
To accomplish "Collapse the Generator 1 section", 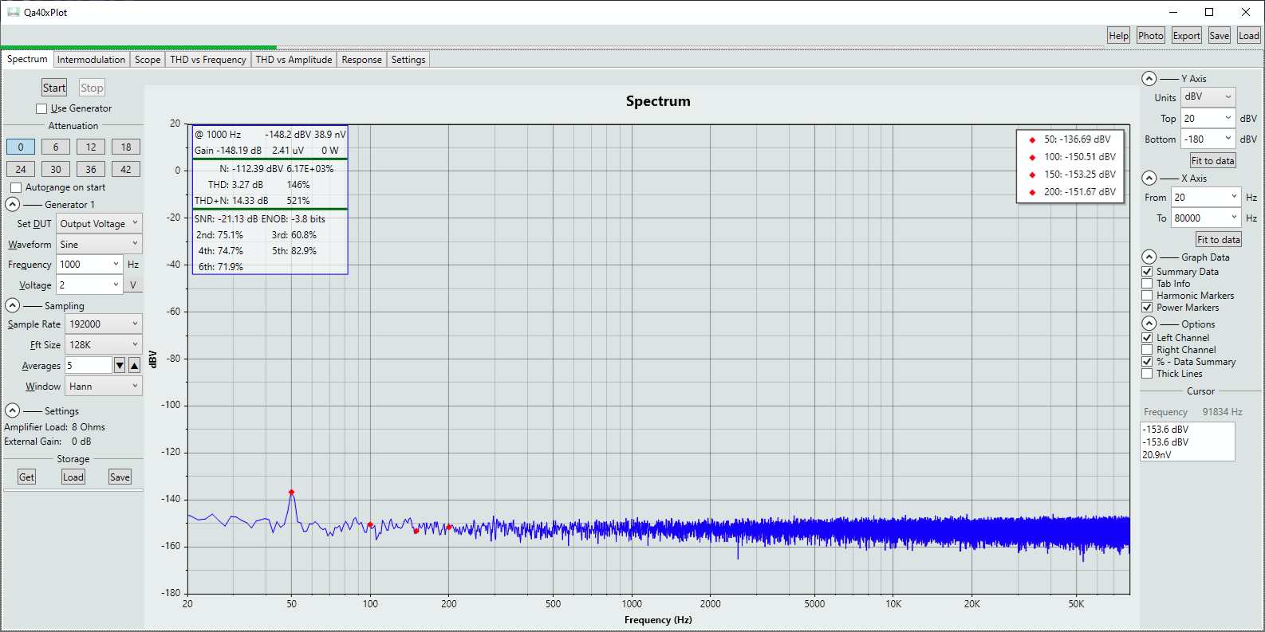I will [x=13, y=204].
